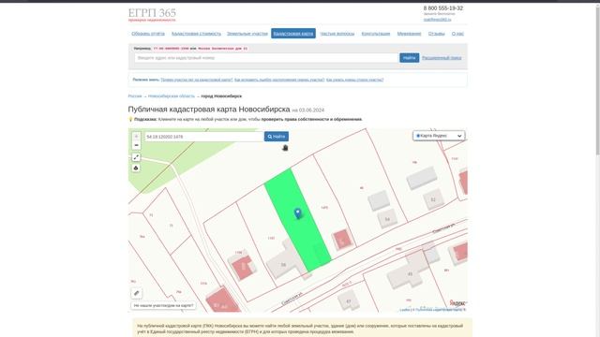600x337 pixels.
Task: Click the grey building numbered 54
Action: tap(387, 219)
